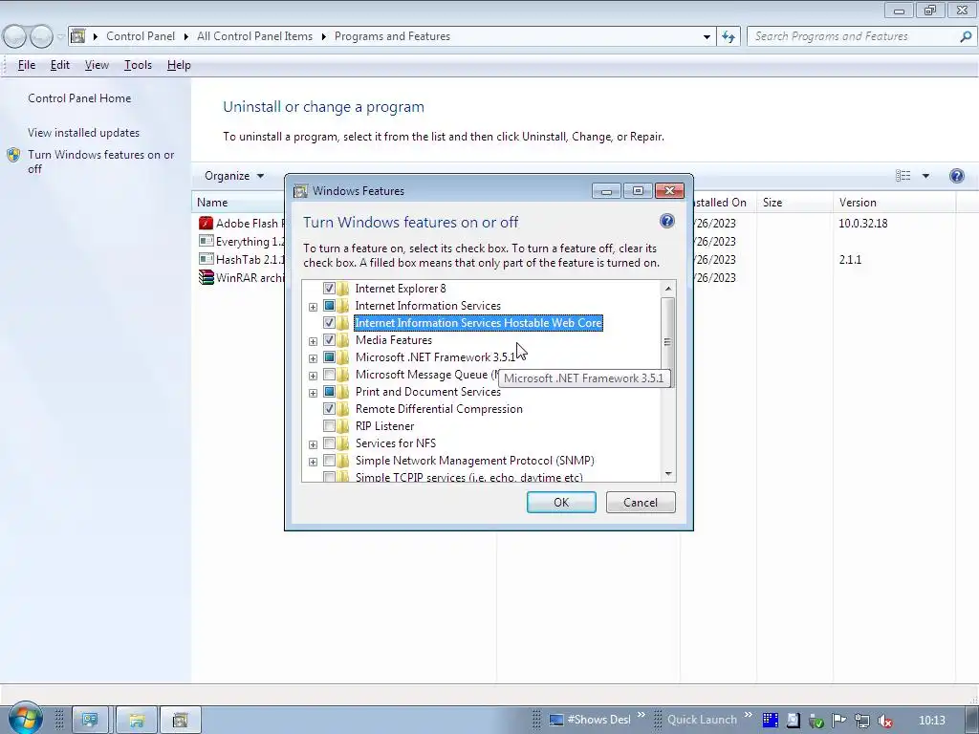Viewport: 979px width, 734px height.
Task: Click the change view icon in toolbar
Action: 903,176
